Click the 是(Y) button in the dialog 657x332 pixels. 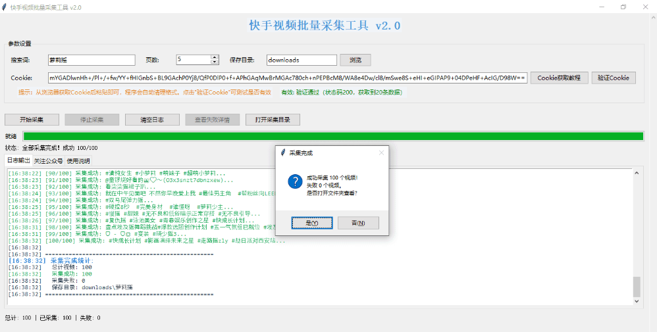312,223
